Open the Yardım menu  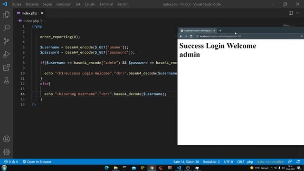tap(123, 4)
